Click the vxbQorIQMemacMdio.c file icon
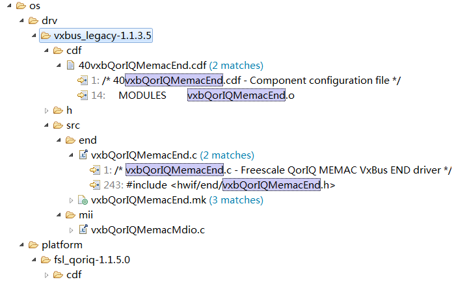The image size is (469, 284). pyautogui.click(x=83, y=229)
